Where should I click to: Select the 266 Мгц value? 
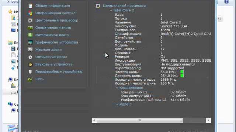coord(167,83)
